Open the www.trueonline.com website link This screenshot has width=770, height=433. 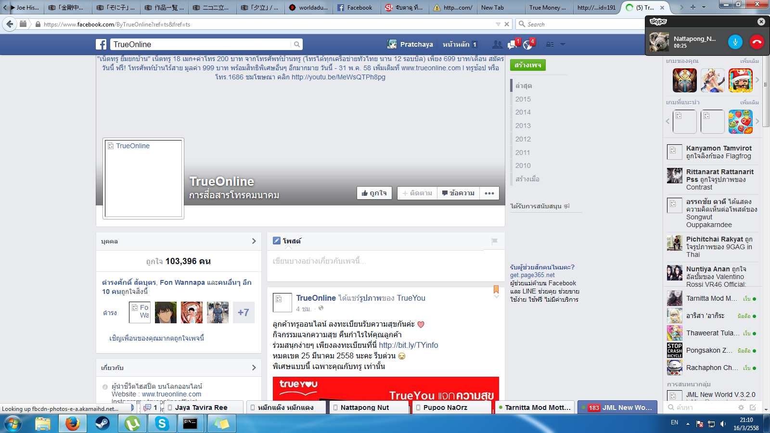(172, 394)
